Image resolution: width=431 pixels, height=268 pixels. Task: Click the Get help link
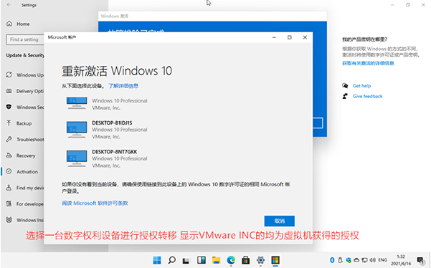click(361, 86)
